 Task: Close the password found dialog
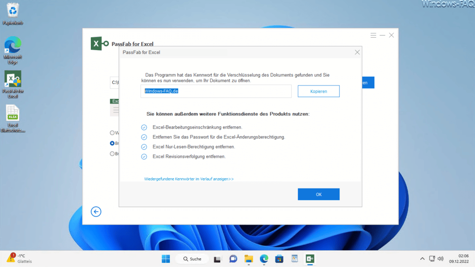tap(357, 52)
